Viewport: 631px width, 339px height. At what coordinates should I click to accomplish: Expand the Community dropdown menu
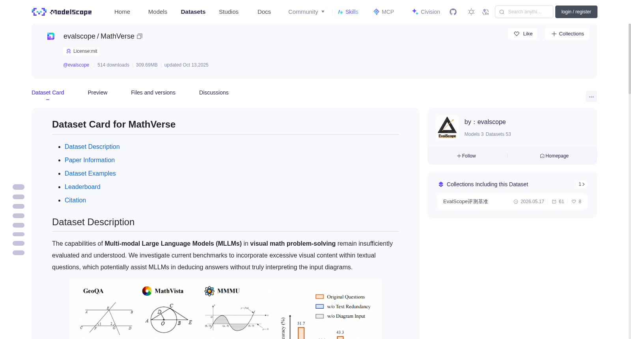click(306, 12)
